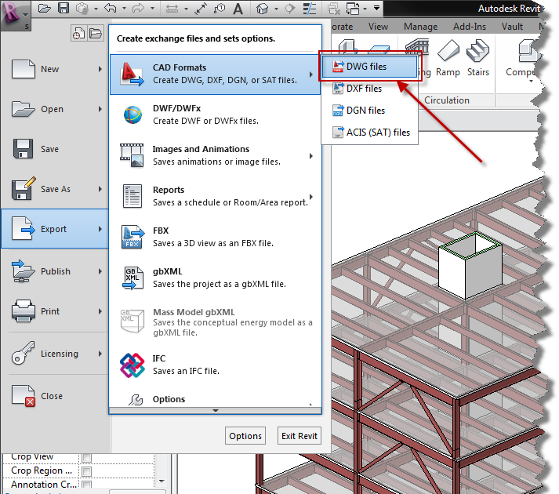This screenshot has height=494, width=559.
Task: Click the white box shaft in 3D view
Action: (470, 266)
